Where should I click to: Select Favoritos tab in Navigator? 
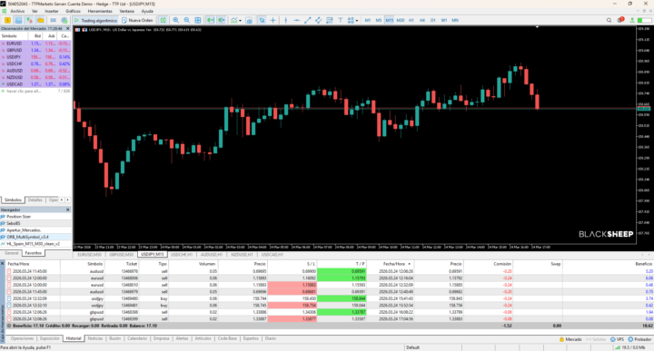[34, 253]
